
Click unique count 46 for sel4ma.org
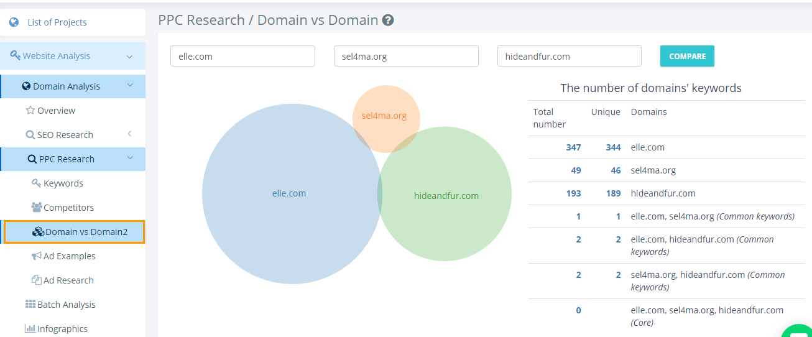pyautogui.click(x=616, y=170)
